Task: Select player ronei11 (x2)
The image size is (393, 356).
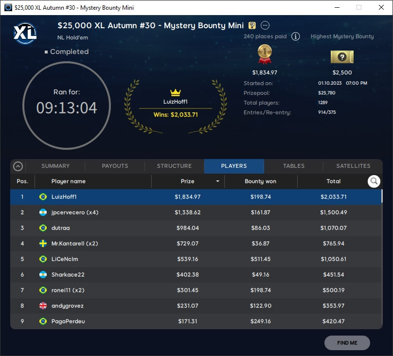Action: pos(68,290)
